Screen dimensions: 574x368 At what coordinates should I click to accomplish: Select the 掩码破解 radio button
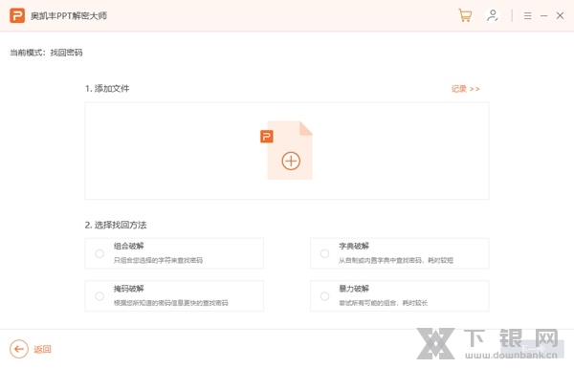point(99,296)
